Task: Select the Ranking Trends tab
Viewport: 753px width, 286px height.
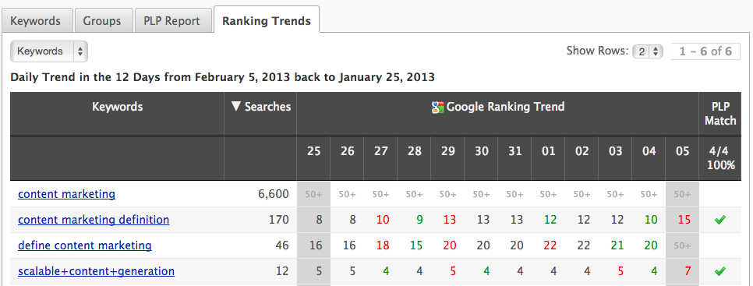Action: (267, 21)
